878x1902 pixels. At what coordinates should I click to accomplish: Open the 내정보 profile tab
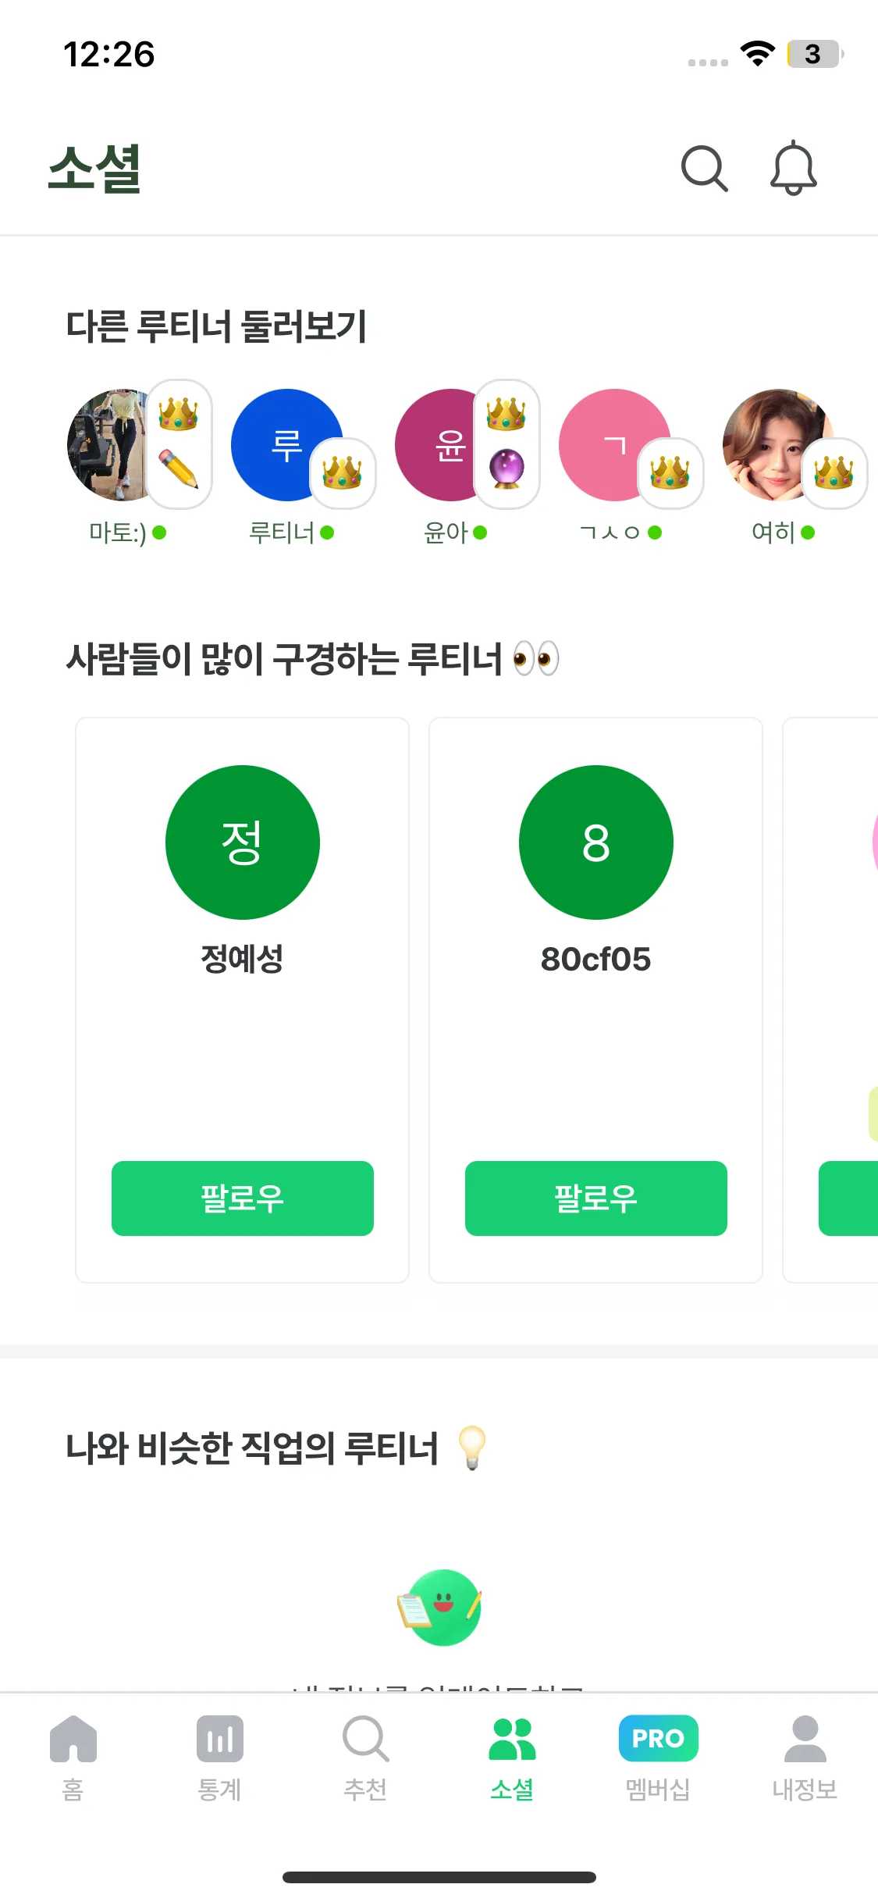click(x=805, y=1757)
